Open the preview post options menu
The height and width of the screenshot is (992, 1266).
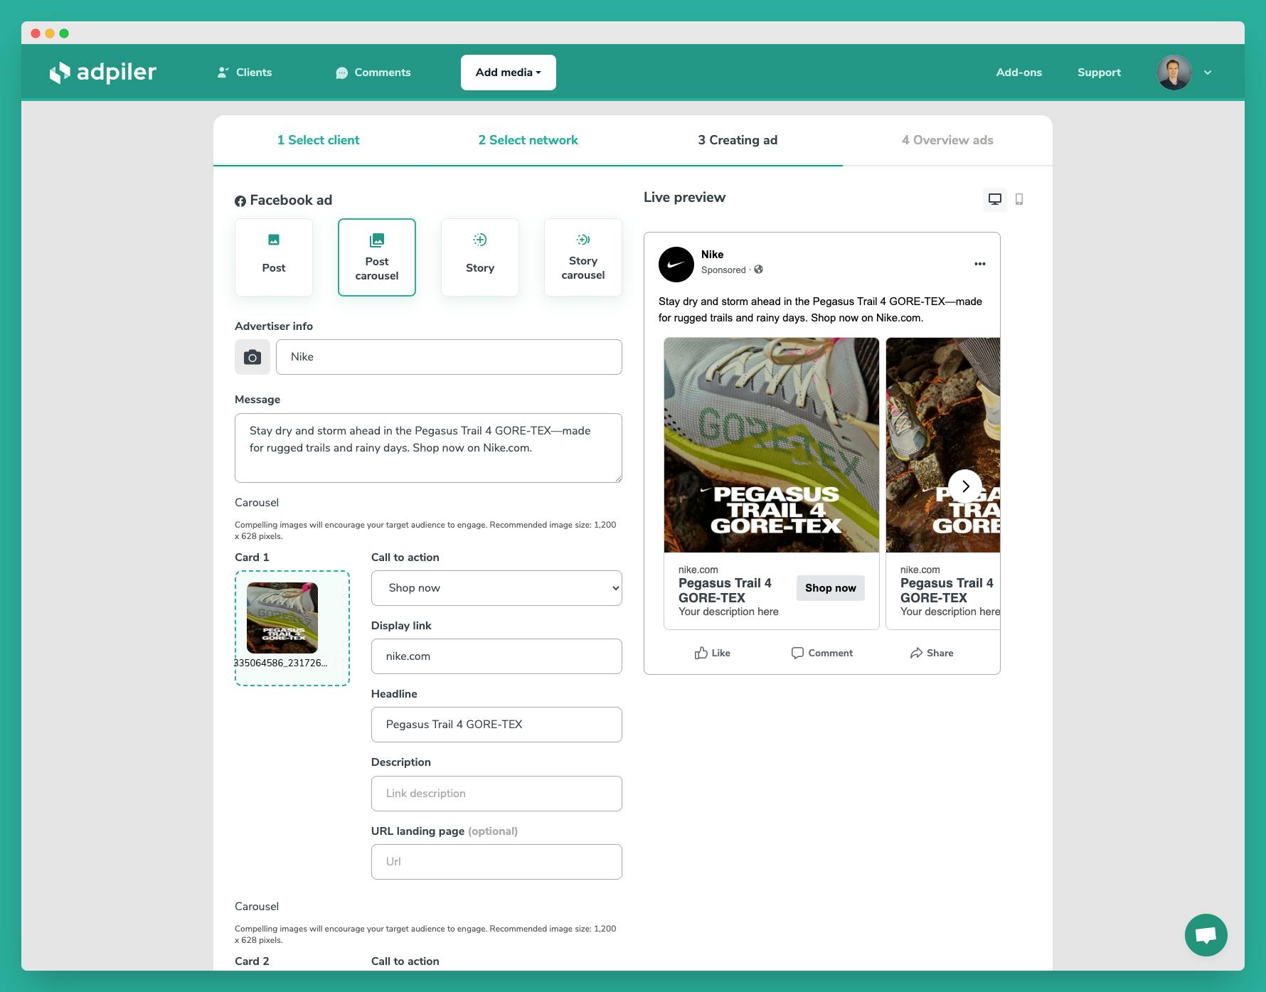tap(980, 264)
